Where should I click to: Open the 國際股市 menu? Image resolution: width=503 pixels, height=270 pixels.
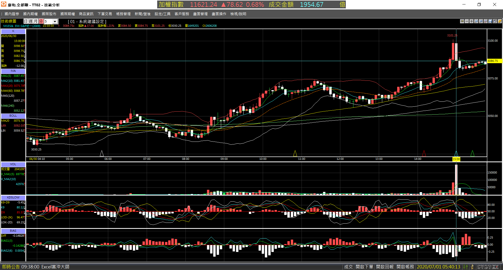pos(49,14)
